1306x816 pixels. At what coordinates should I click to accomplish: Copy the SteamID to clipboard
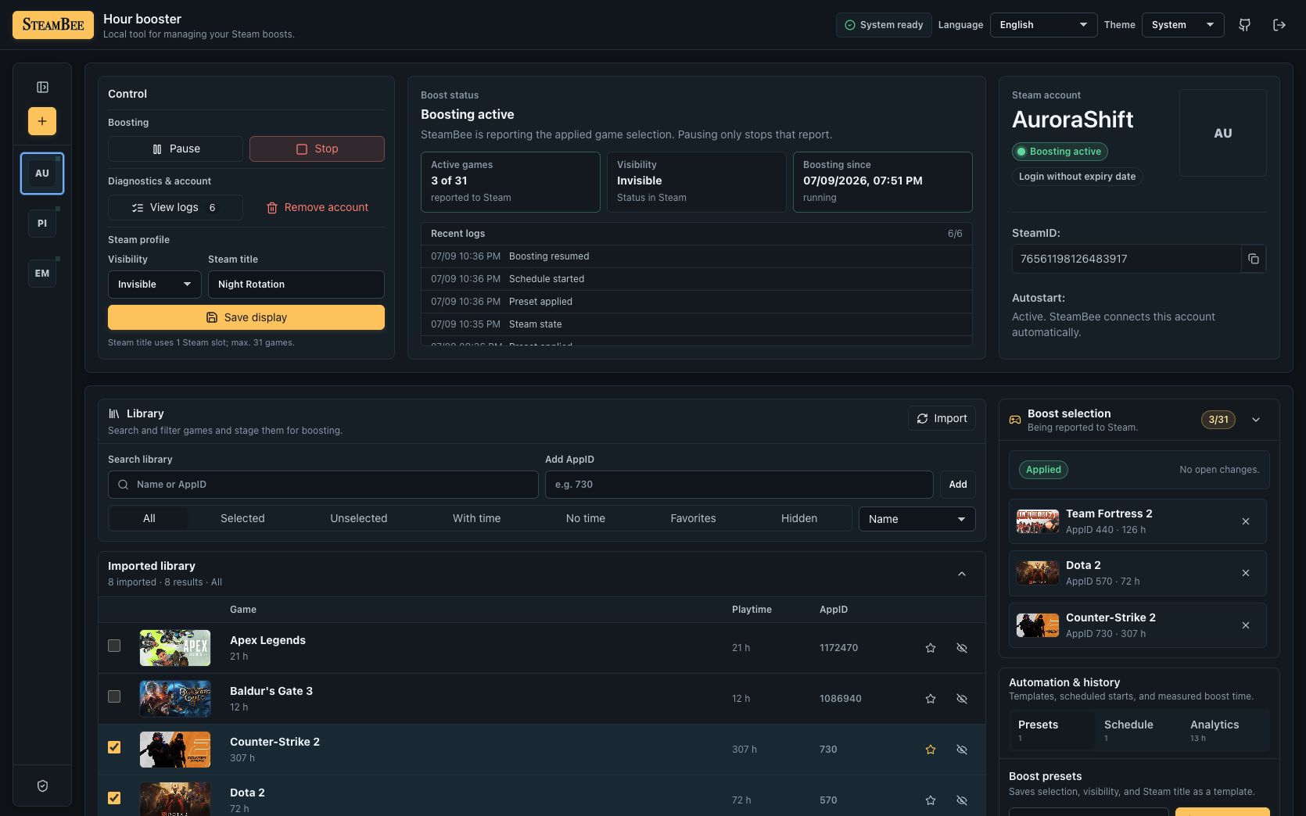click(1254, 259)
